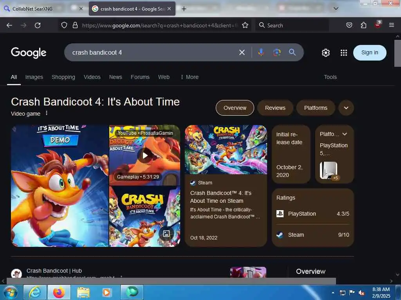Open the media player taskbar icon
Image resolution: width=401 pixels, height=300 pixels.
point(107,292)
